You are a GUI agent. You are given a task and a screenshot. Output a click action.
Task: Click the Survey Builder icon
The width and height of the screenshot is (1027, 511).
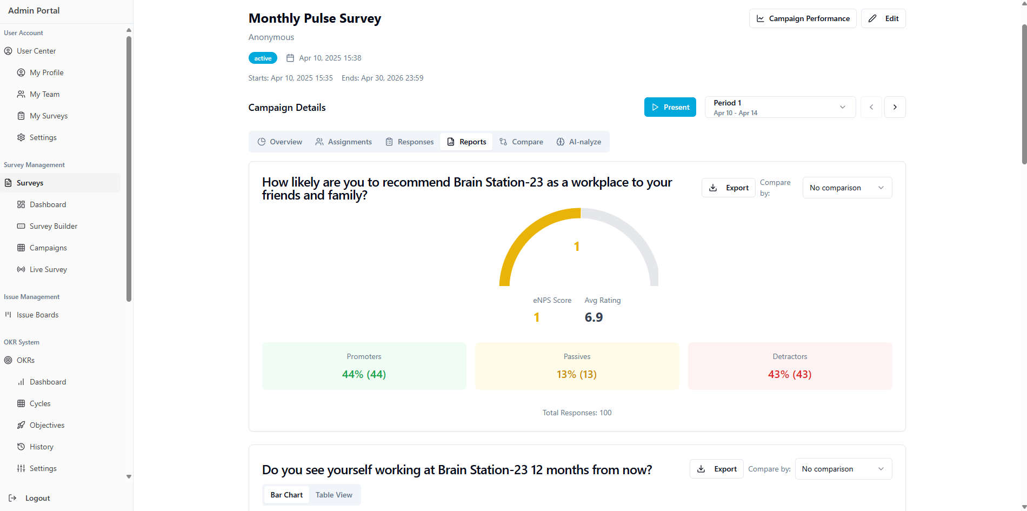pyautogui.click(x=21, y=226)
